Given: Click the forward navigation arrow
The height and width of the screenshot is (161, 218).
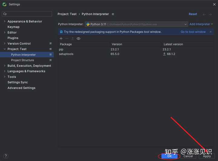Looking at the screenshot, I should [210, 14].
